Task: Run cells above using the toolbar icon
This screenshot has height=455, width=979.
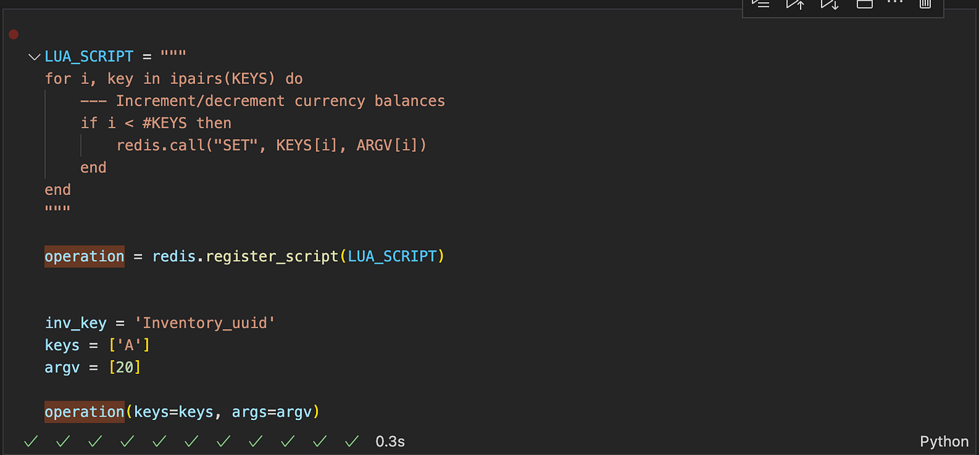Action: [x=795, y=3]
